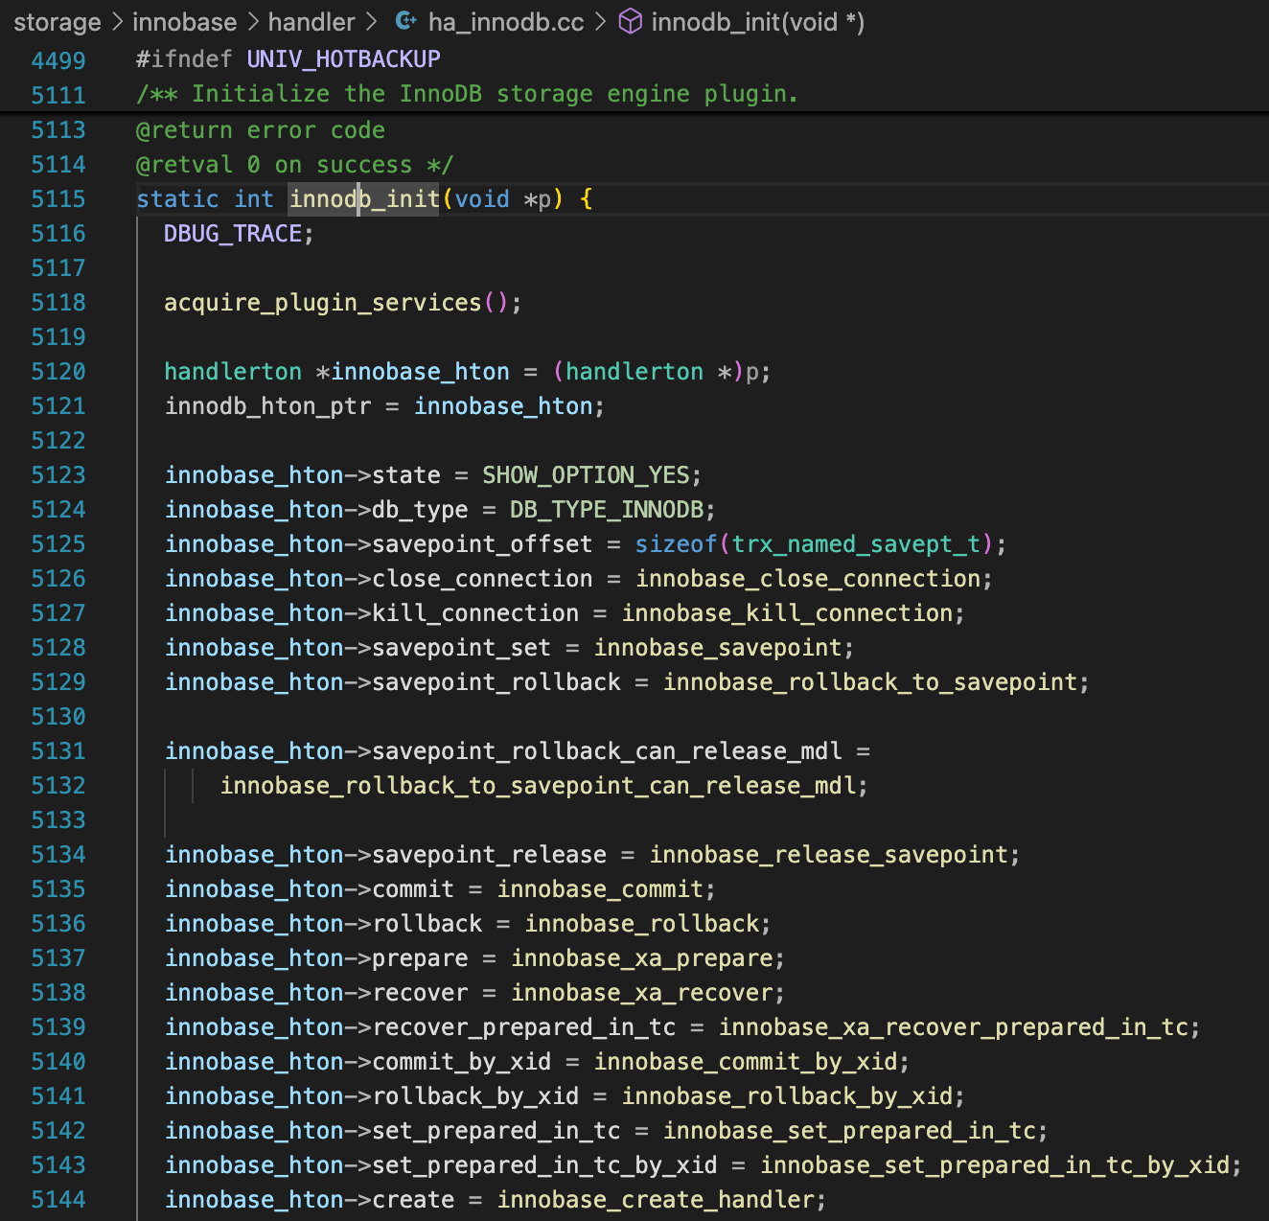Image resolution: width=1269 pixels, height=1221 pixels.
Task: Open the storage breadcrumb folder
Action: (58, 22)
